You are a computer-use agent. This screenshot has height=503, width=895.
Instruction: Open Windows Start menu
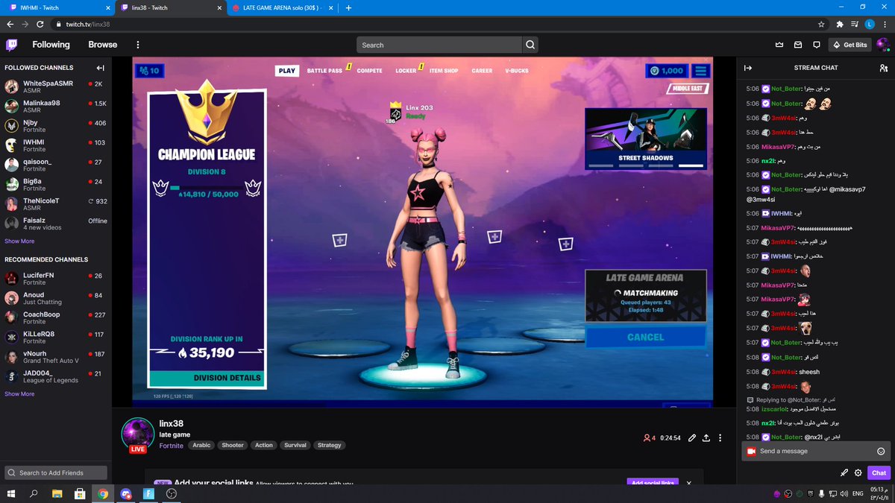(x=12, y=493)
